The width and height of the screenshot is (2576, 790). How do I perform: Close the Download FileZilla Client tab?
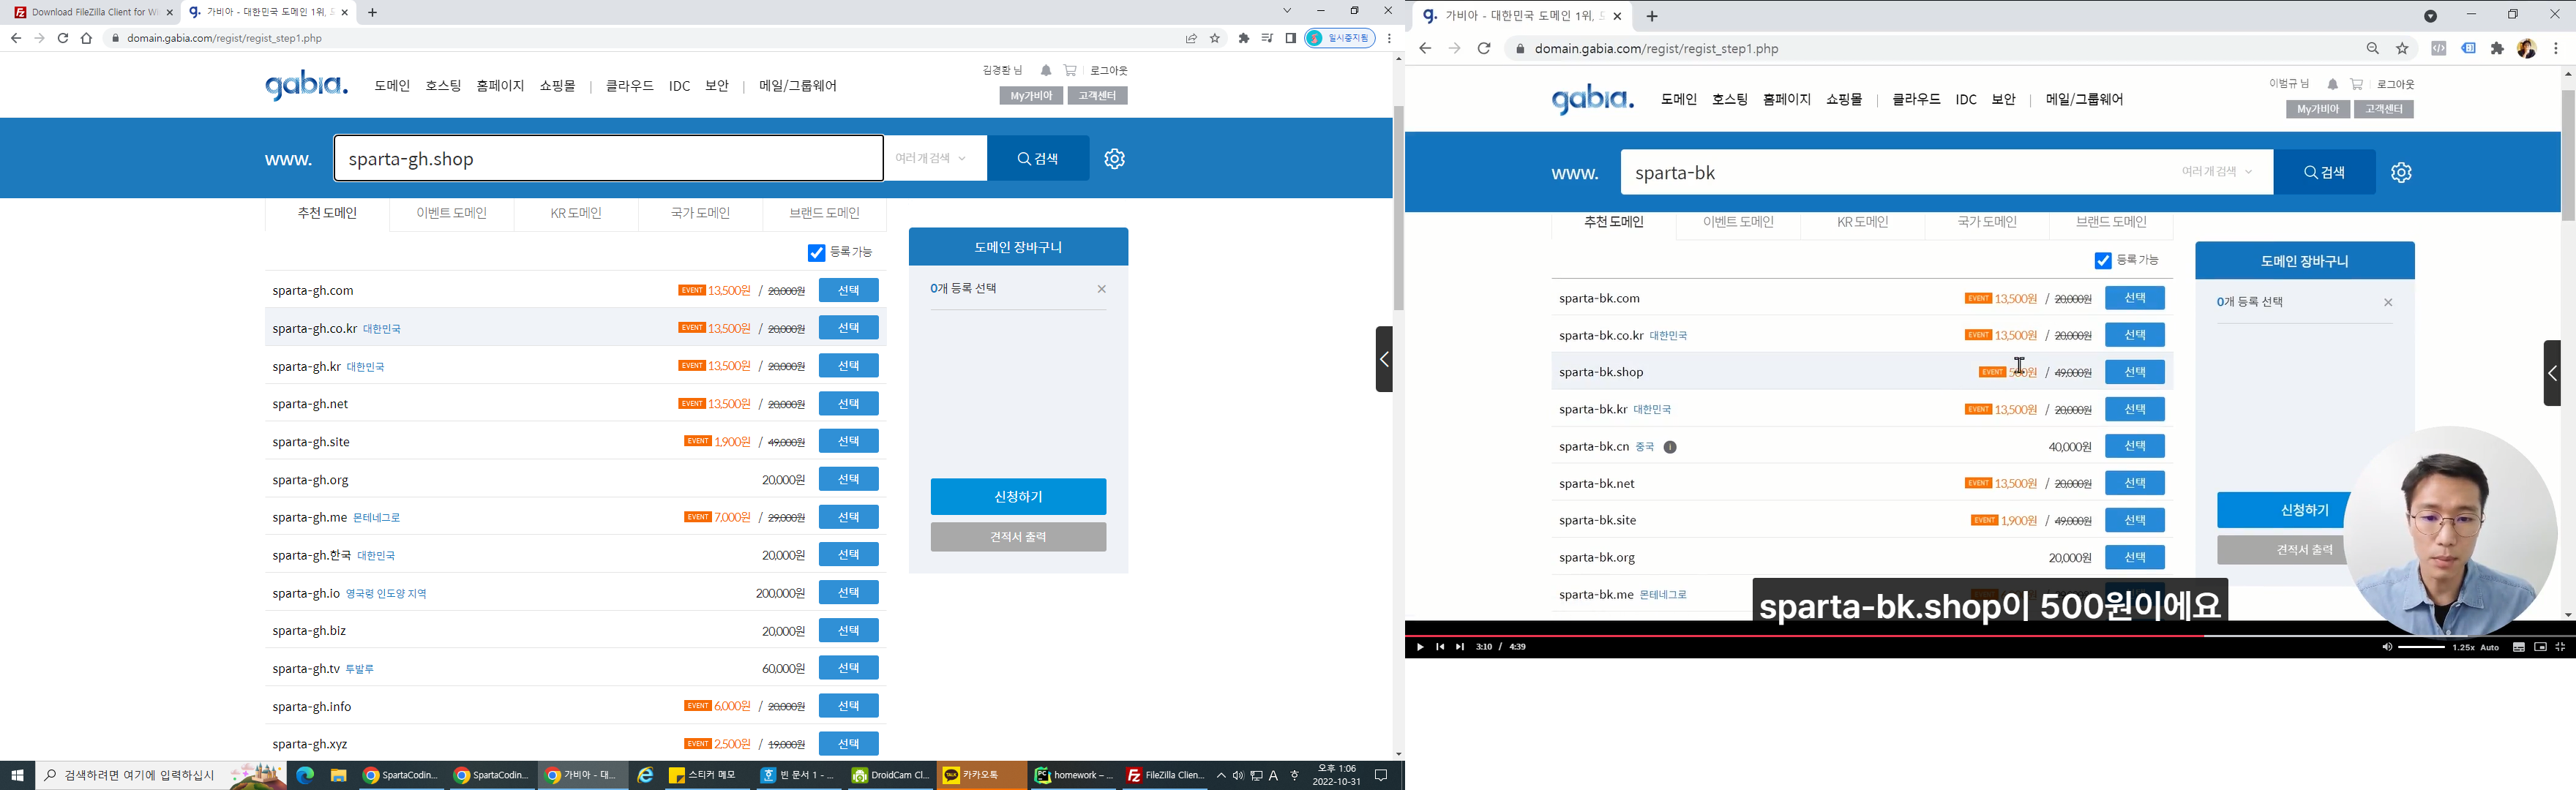click(x=169, y=13)
